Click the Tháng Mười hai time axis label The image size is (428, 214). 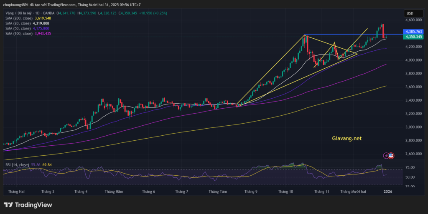[x=353, y=192]
